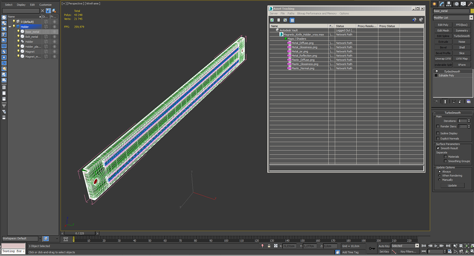Open the Hierarchy command panel tab
Image resolution: width=474 pixels, height=256 pixels.
[449, 4]
